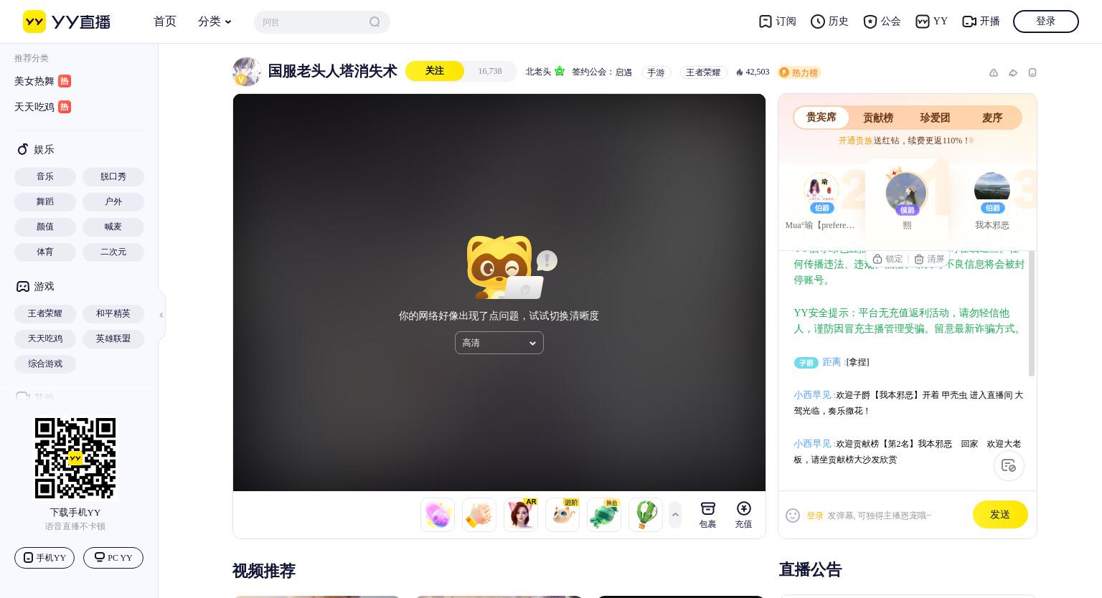Click the QR code image
This screenshot has width=1102, height=598.
[75, 458]
